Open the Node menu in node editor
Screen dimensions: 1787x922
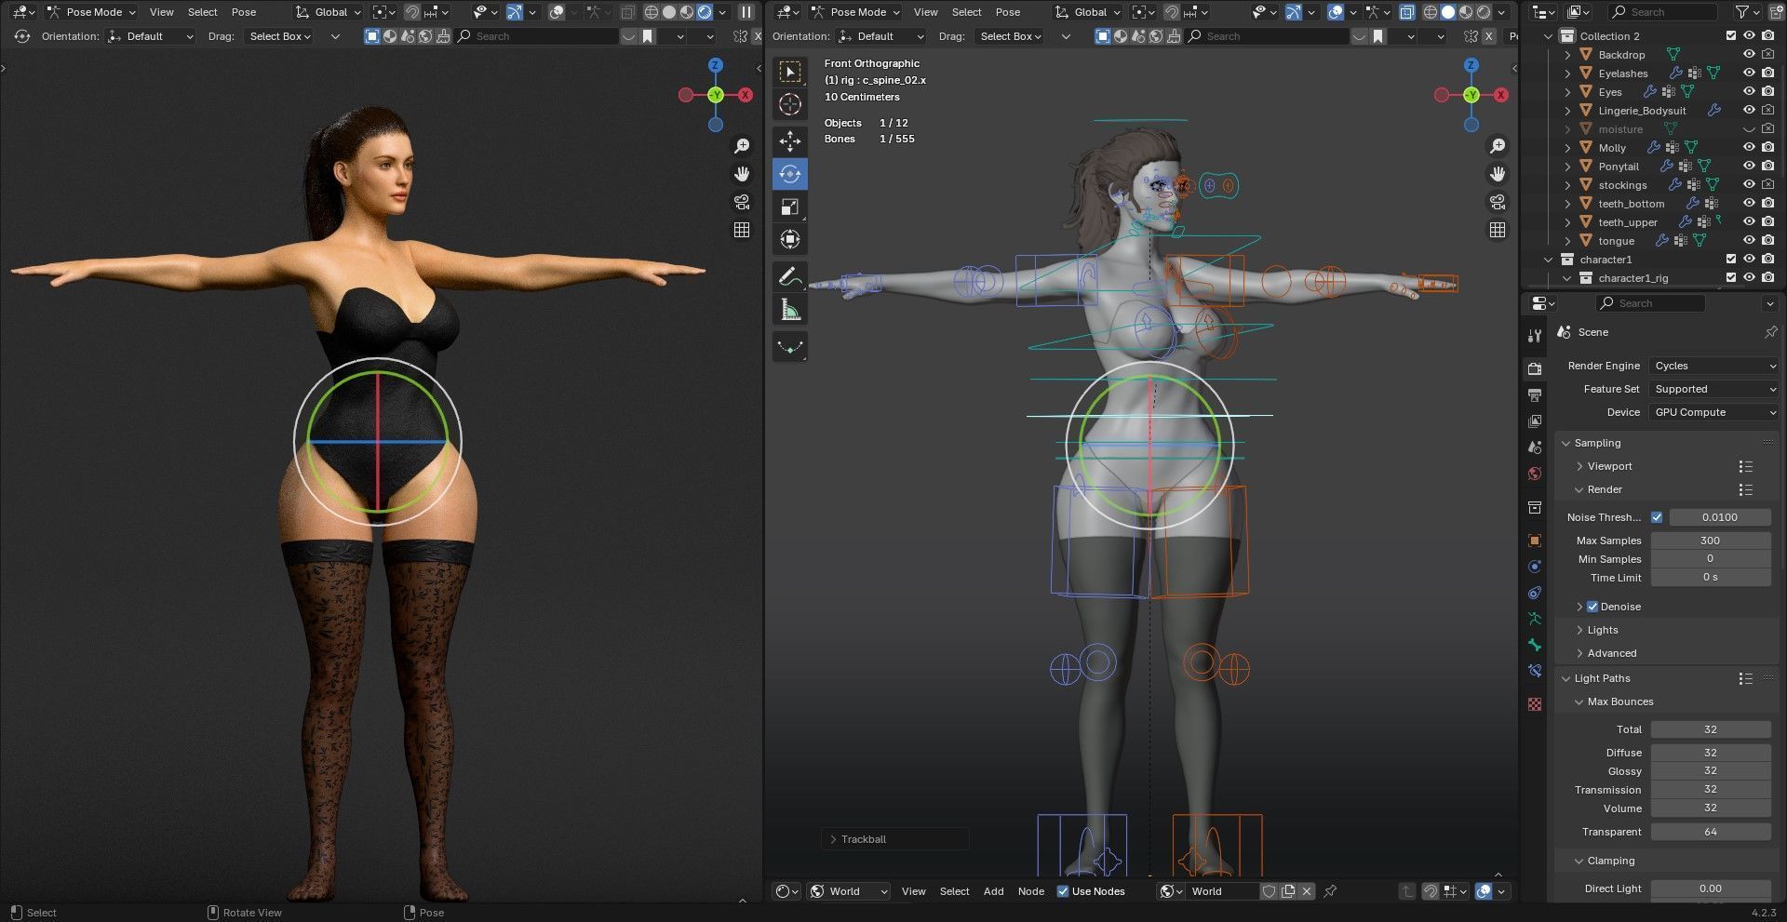(x=1031, y=891)
